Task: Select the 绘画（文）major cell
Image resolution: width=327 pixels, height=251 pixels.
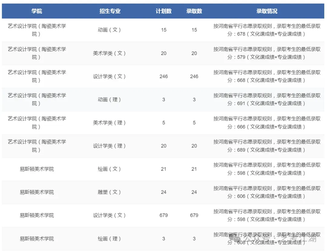Action: pyautogui.click(x=109, y=169)
